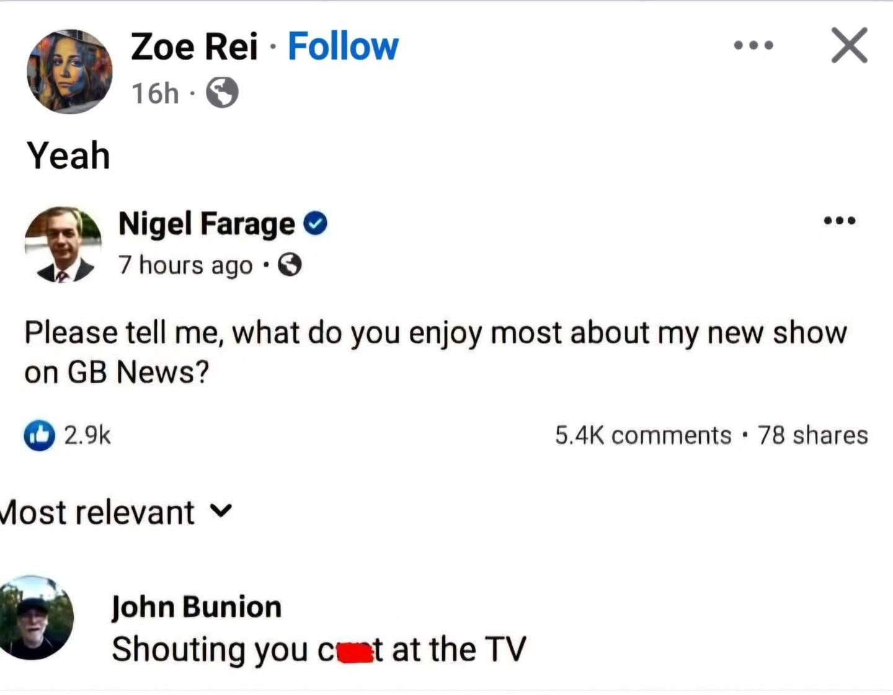Click the public globe icon beside 16h
This screenshot has width=893, height=695.
point(222,93)
